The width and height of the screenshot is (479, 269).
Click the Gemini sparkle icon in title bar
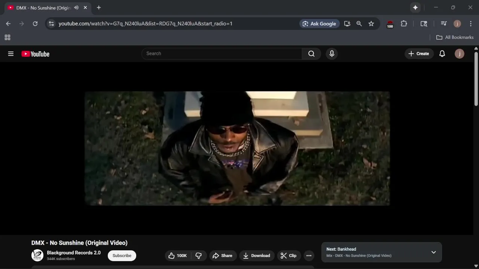click(415, 7)
